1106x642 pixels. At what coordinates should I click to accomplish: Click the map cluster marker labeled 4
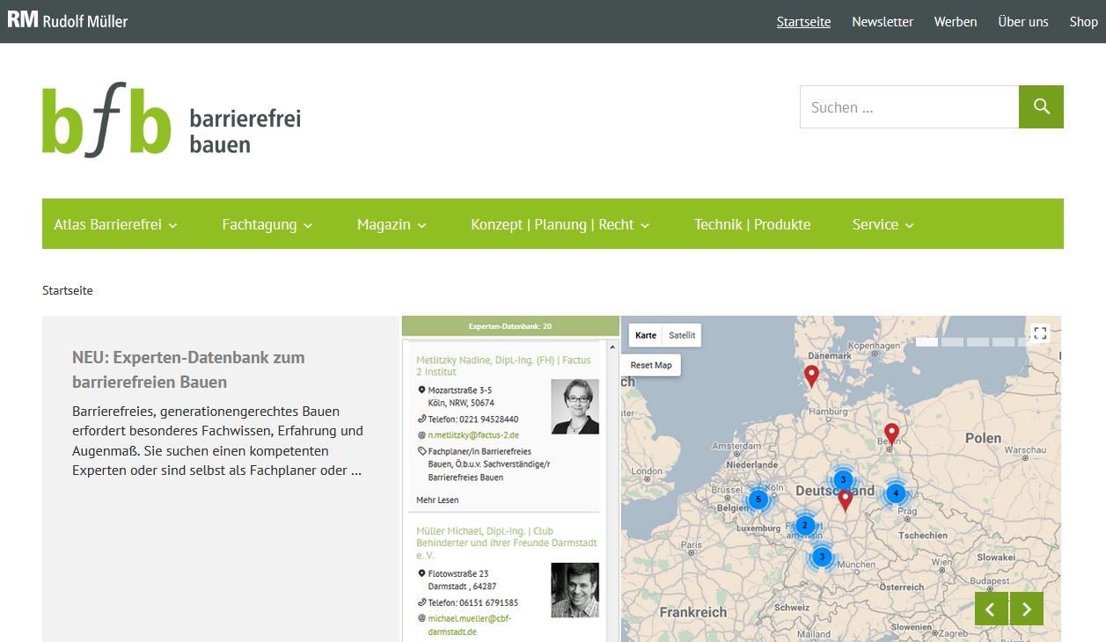point(896,493)
